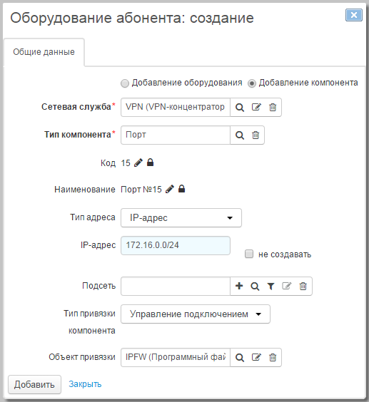Search for a network service (Сетевая служба)
369x402 pixels.
[240, 107]
